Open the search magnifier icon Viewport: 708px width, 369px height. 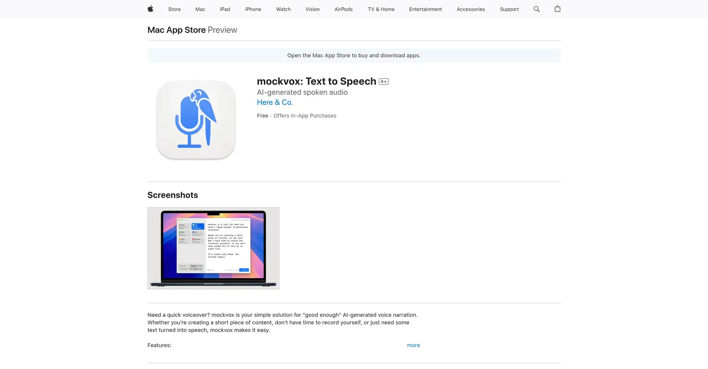point(536,9)
